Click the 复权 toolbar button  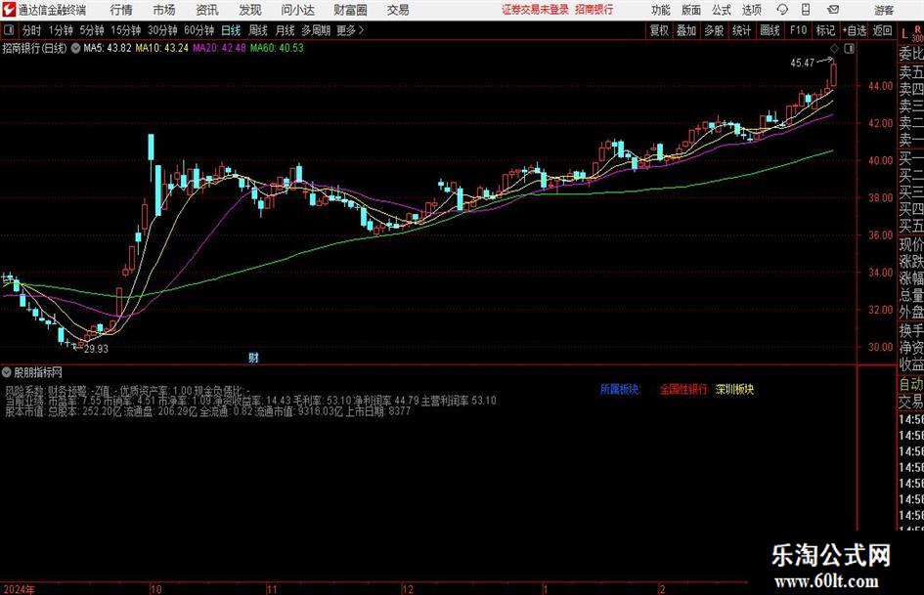659,30
